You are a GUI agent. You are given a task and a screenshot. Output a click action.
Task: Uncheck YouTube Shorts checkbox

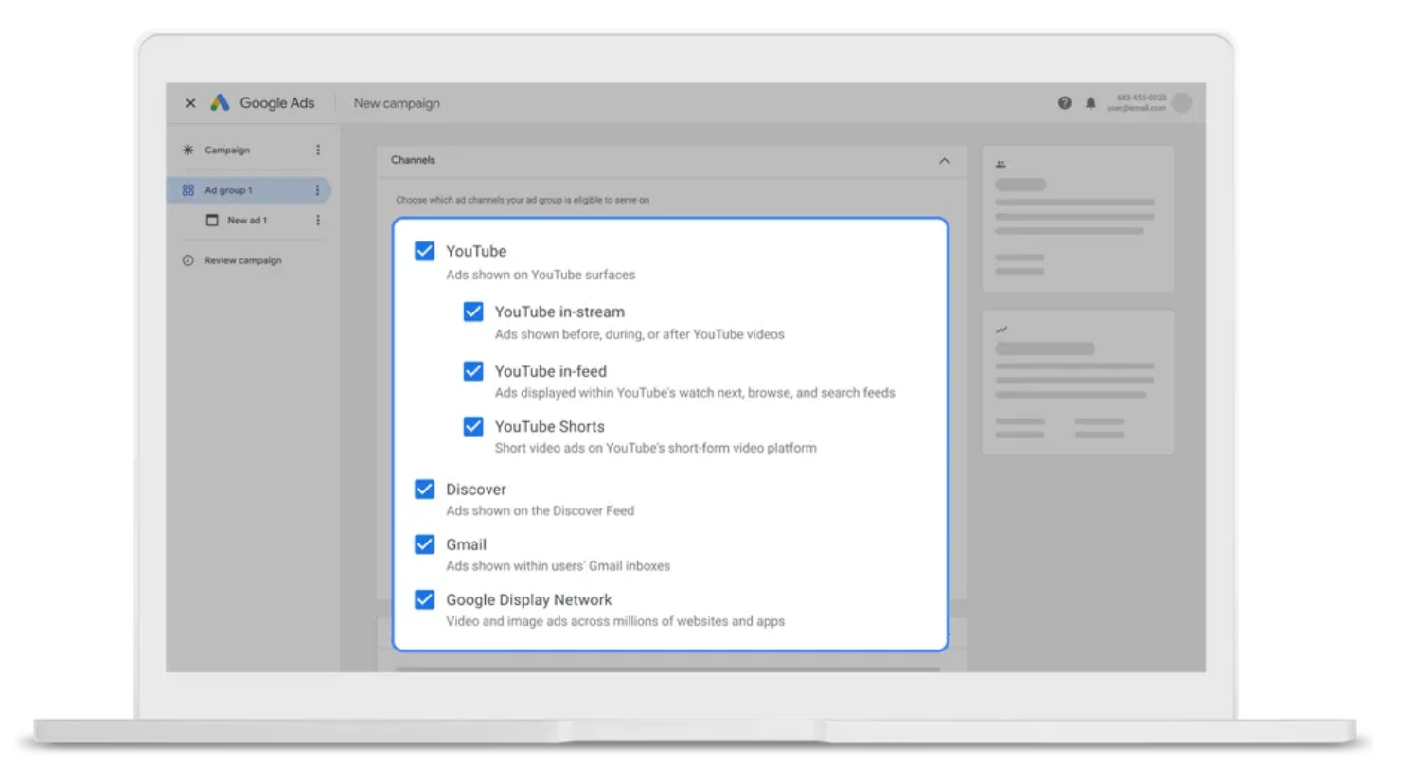click(473, 426)
